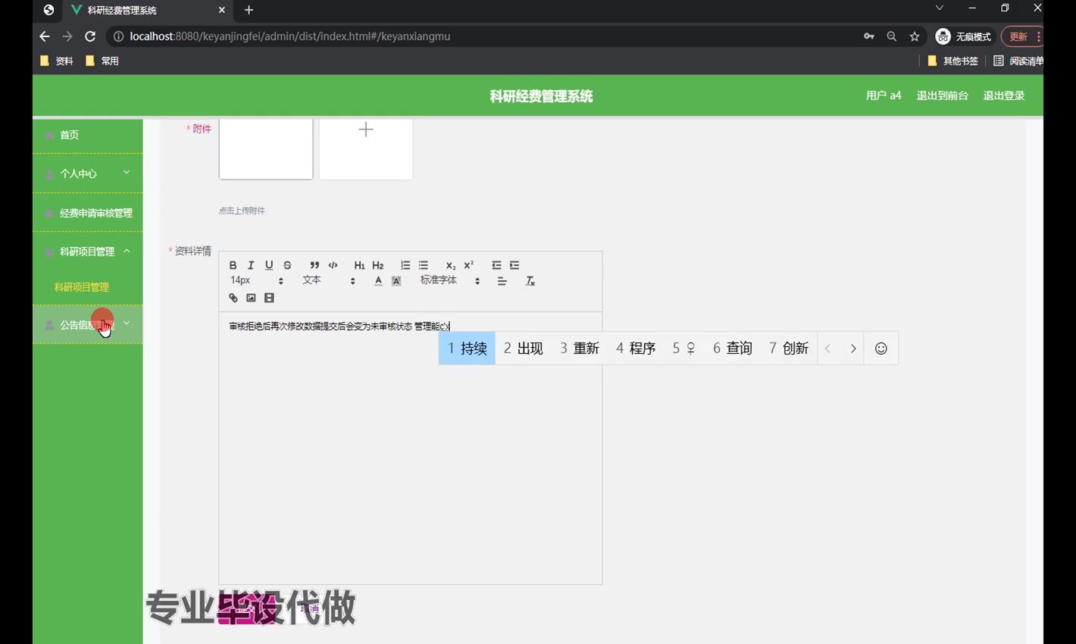Expand 个人中心 sidebar menu

pos(87,174)
